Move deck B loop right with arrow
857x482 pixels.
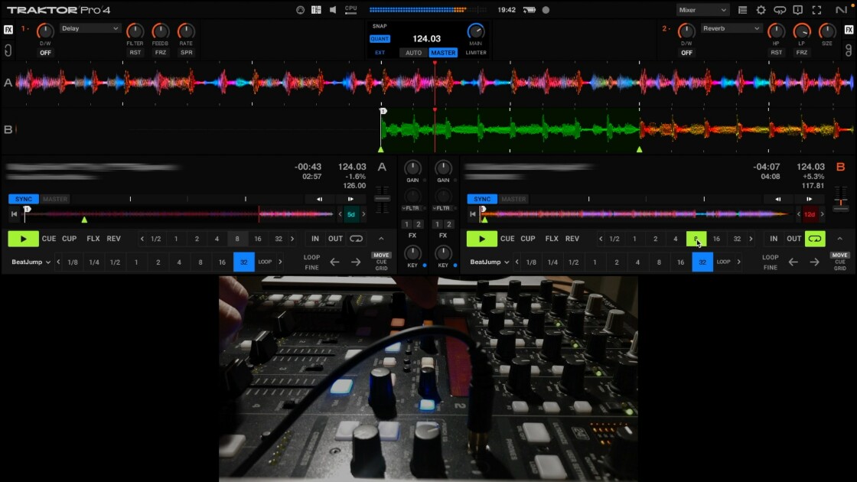[x=814, y=262]
